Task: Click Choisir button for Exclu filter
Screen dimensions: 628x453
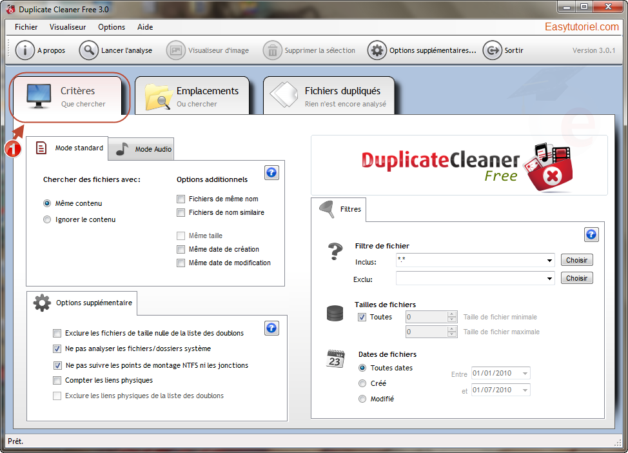Action: (x=576, y=278)
